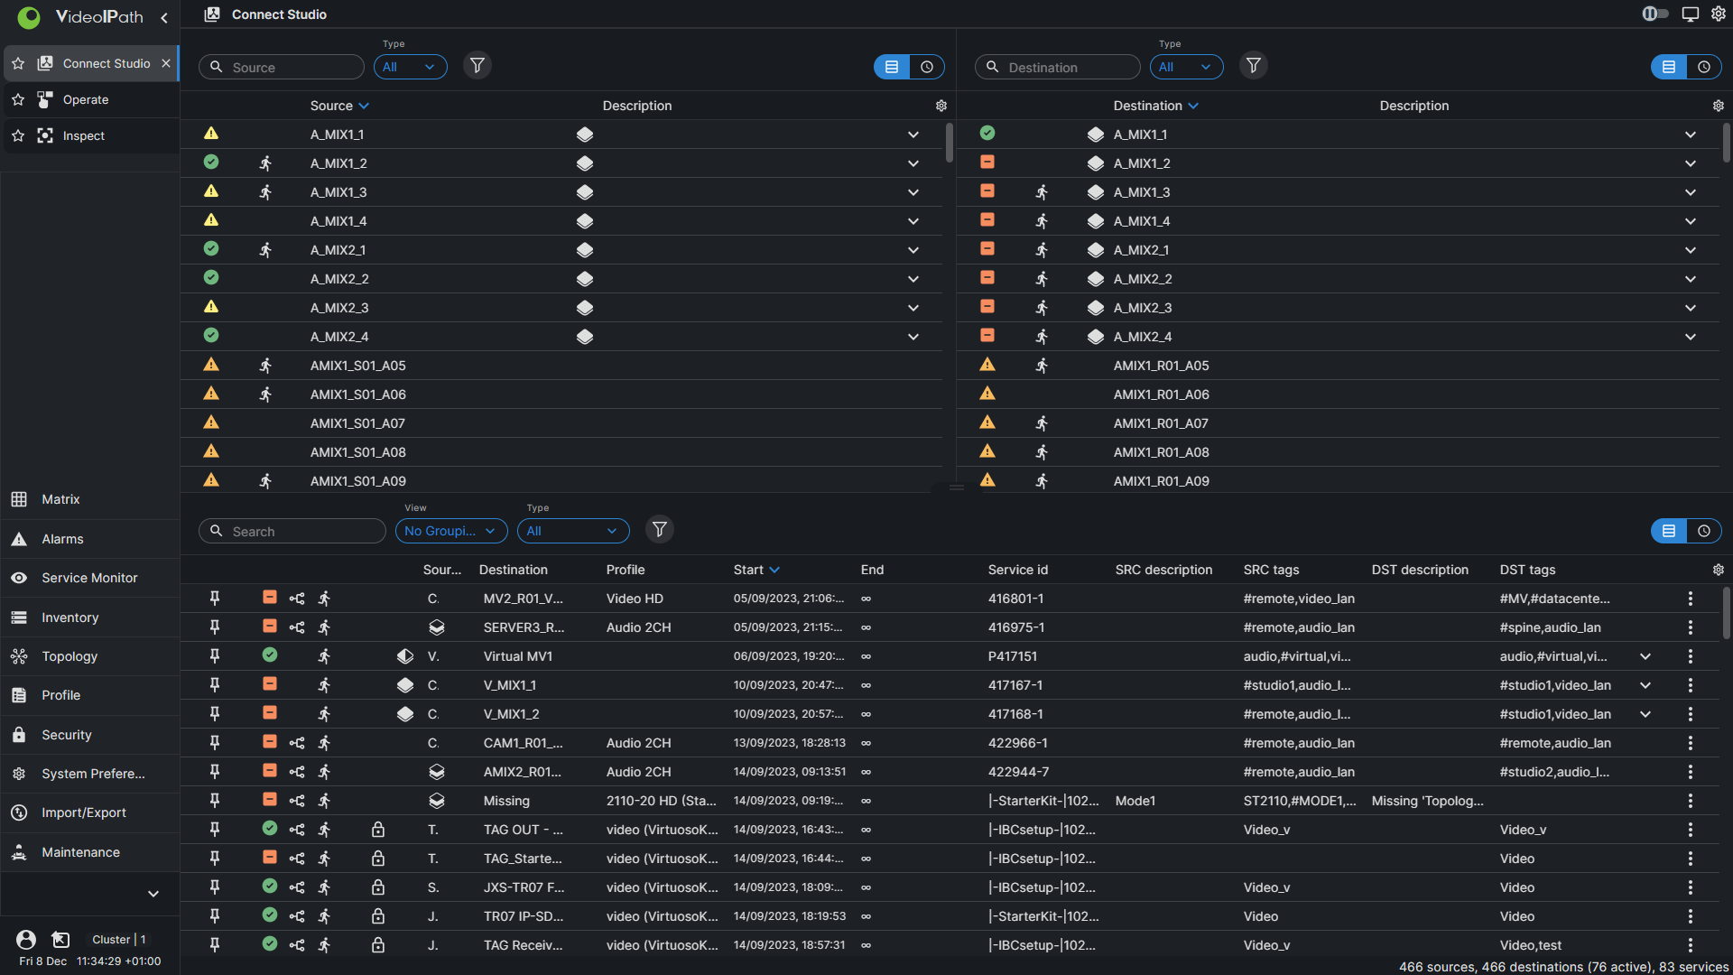Click the Security sidebar entry
This screenshot has height=975, width=1733.
tap(67, 735)
